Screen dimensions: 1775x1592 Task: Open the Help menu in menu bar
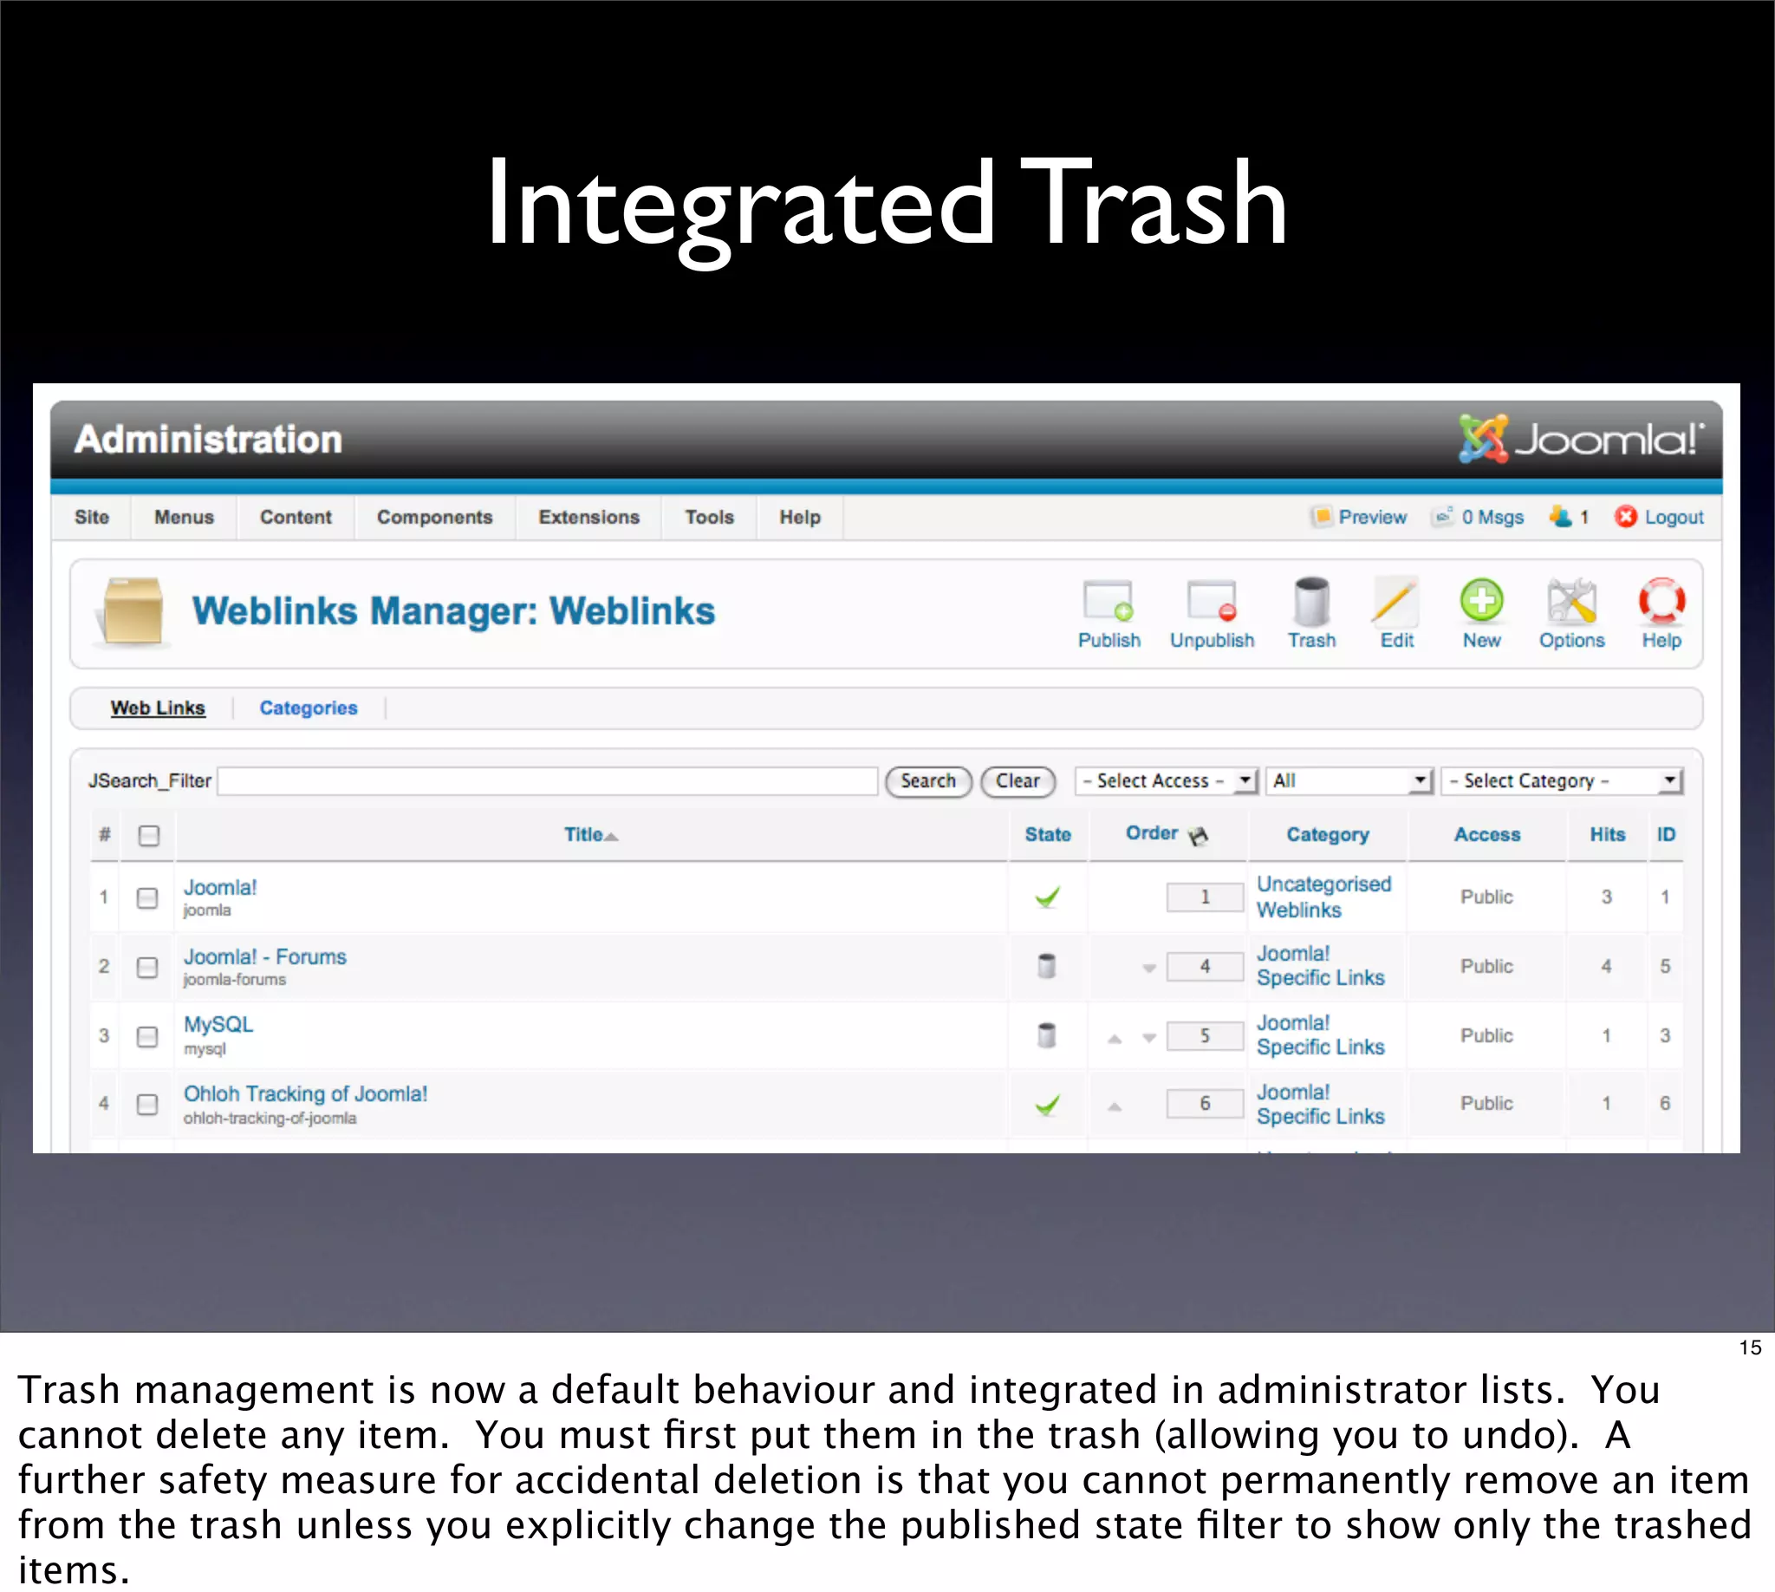point(800,517)
